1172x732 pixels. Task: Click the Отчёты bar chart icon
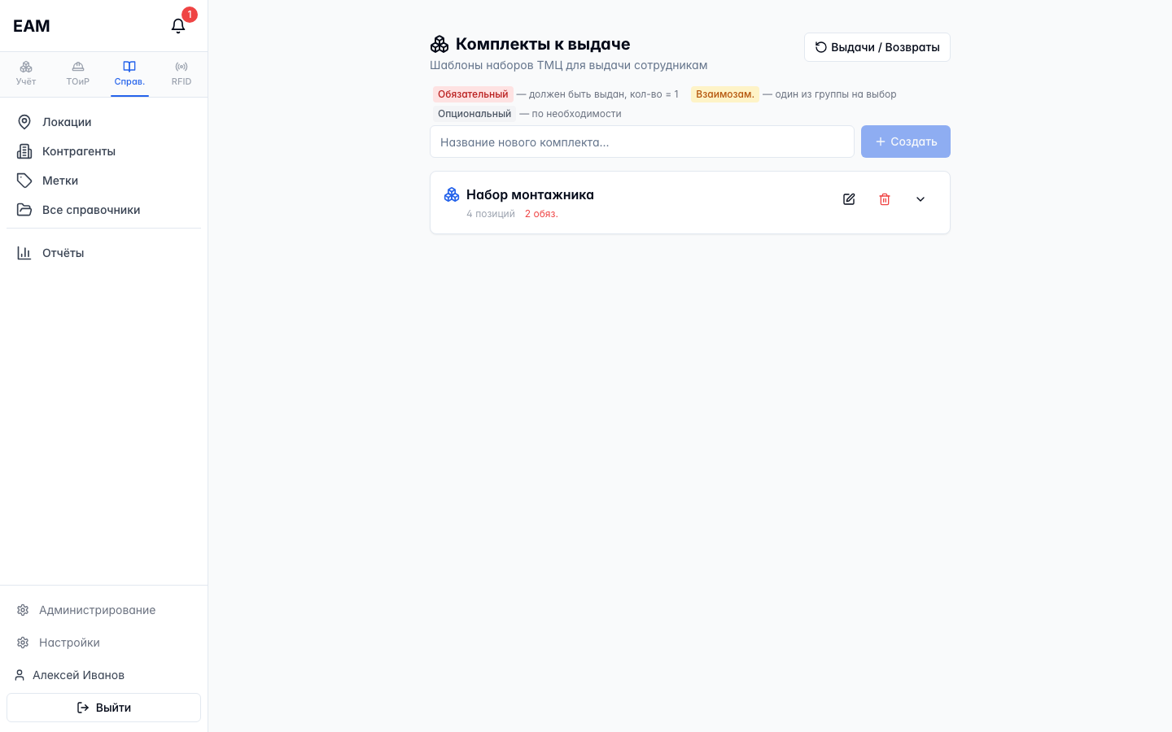[x=24, y=253]
